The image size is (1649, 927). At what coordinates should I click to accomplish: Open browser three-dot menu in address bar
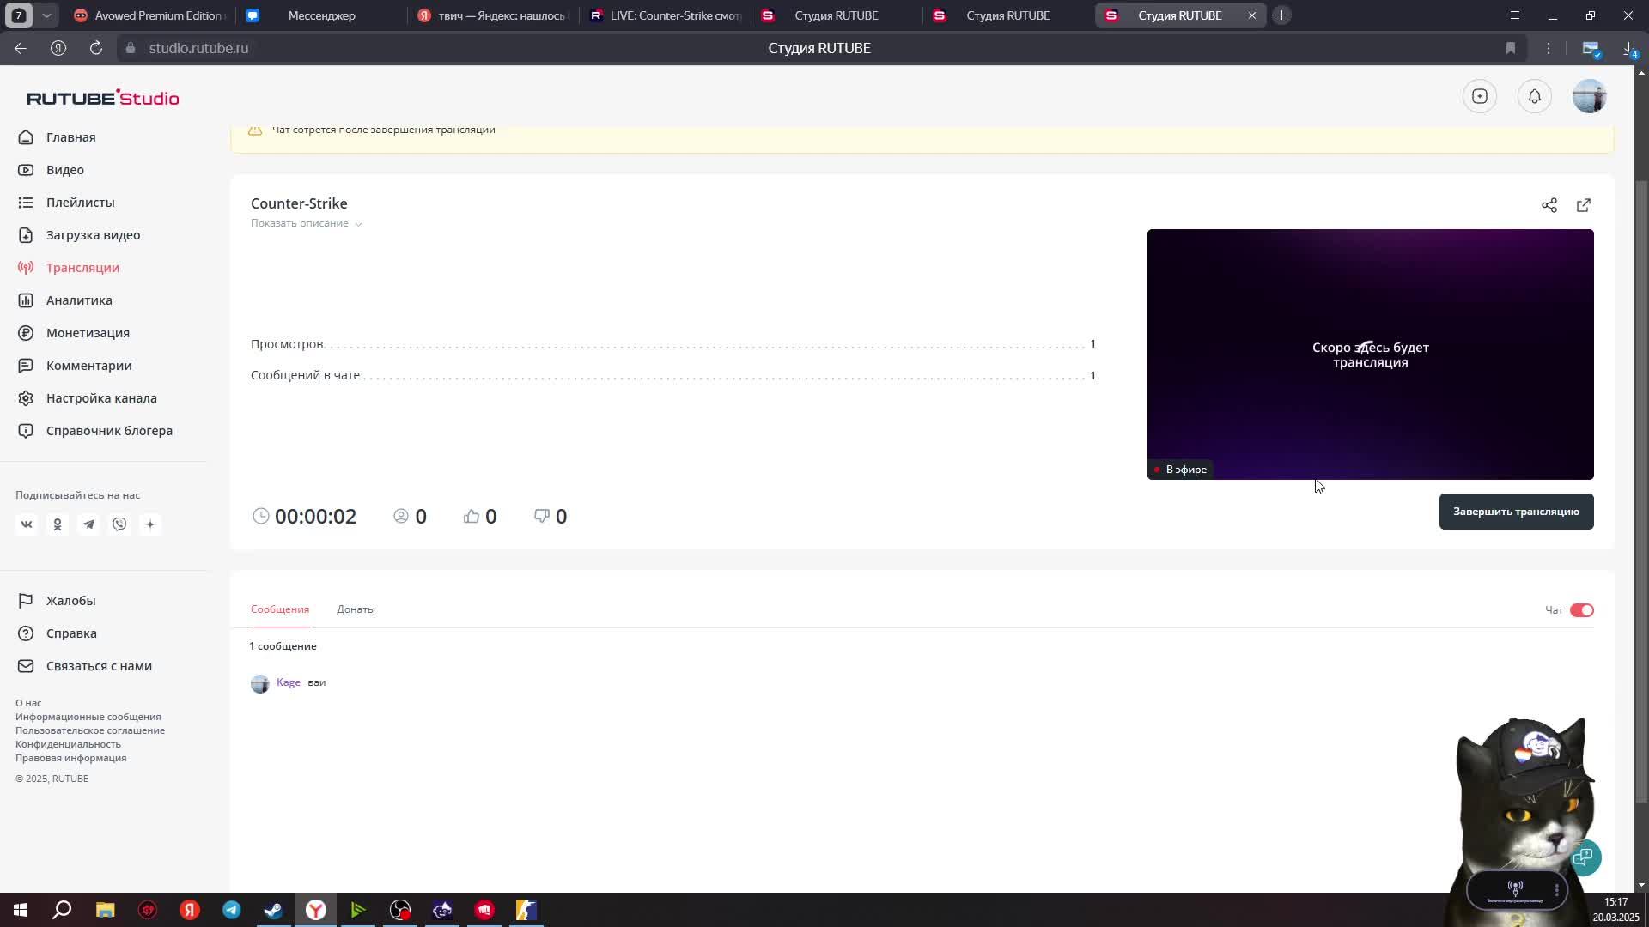click(1548, 49)
